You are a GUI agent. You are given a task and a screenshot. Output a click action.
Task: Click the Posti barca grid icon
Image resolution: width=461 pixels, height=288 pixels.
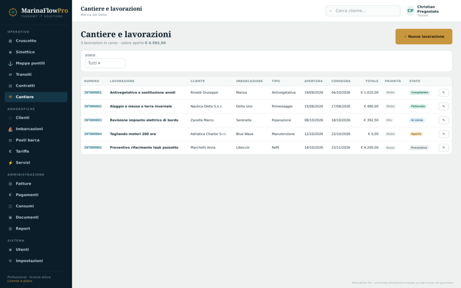click(x=10, y=140)
